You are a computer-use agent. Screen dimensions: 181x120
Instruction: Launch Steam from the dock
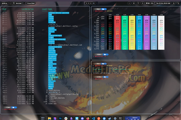(x=110, y=118)
